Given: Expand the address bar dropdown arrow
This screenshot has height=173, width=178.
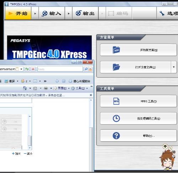Looking at the screenshot, I should (x=21, y=69).
